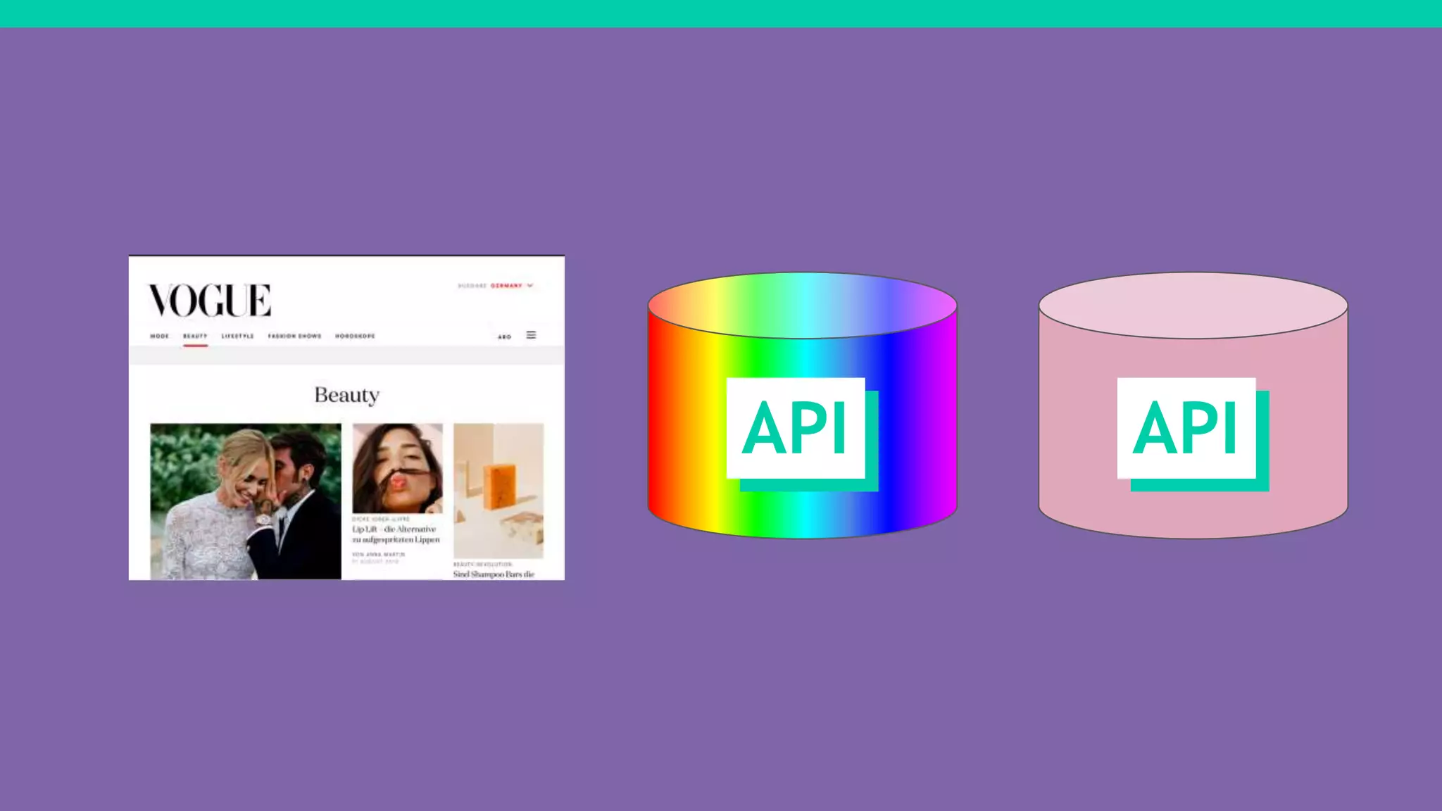1442x811 pixels.
Task: Click the Beauty page heading
Action: (346, 395)
